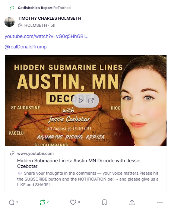Click the reply speech bubble icon

12,202
